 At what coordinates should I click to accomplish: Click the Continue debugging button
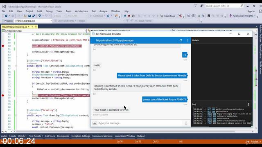97,16
